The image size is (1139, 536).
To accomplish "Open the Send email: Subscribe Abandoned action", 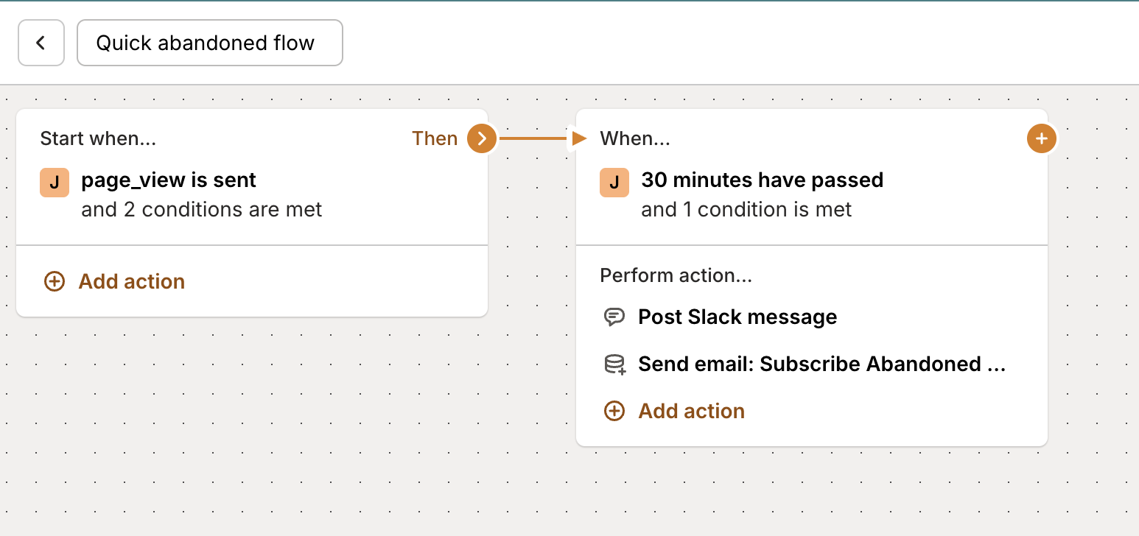I will coord(822,364).
